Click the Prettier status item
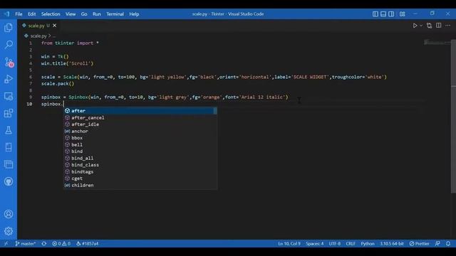 (x=420, y=243)
